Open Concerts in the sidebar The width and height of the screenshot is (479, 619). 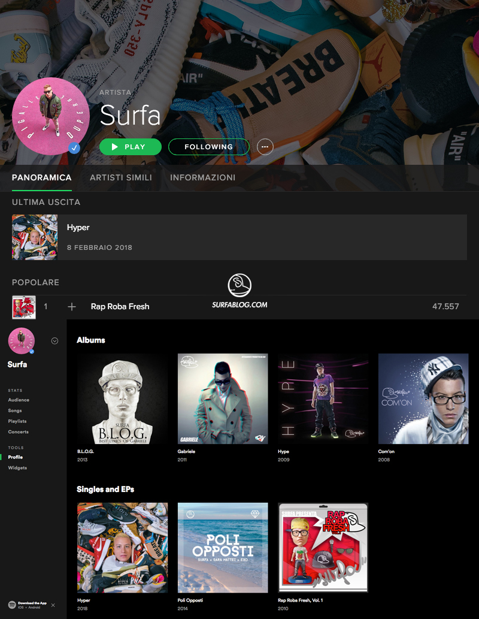click(18, 432)
